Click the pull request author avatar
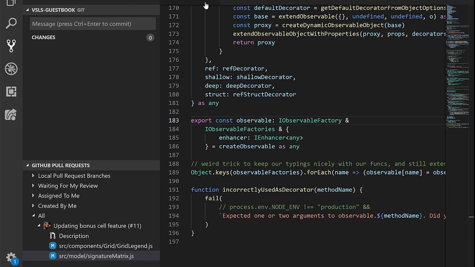 click(47, 225)
